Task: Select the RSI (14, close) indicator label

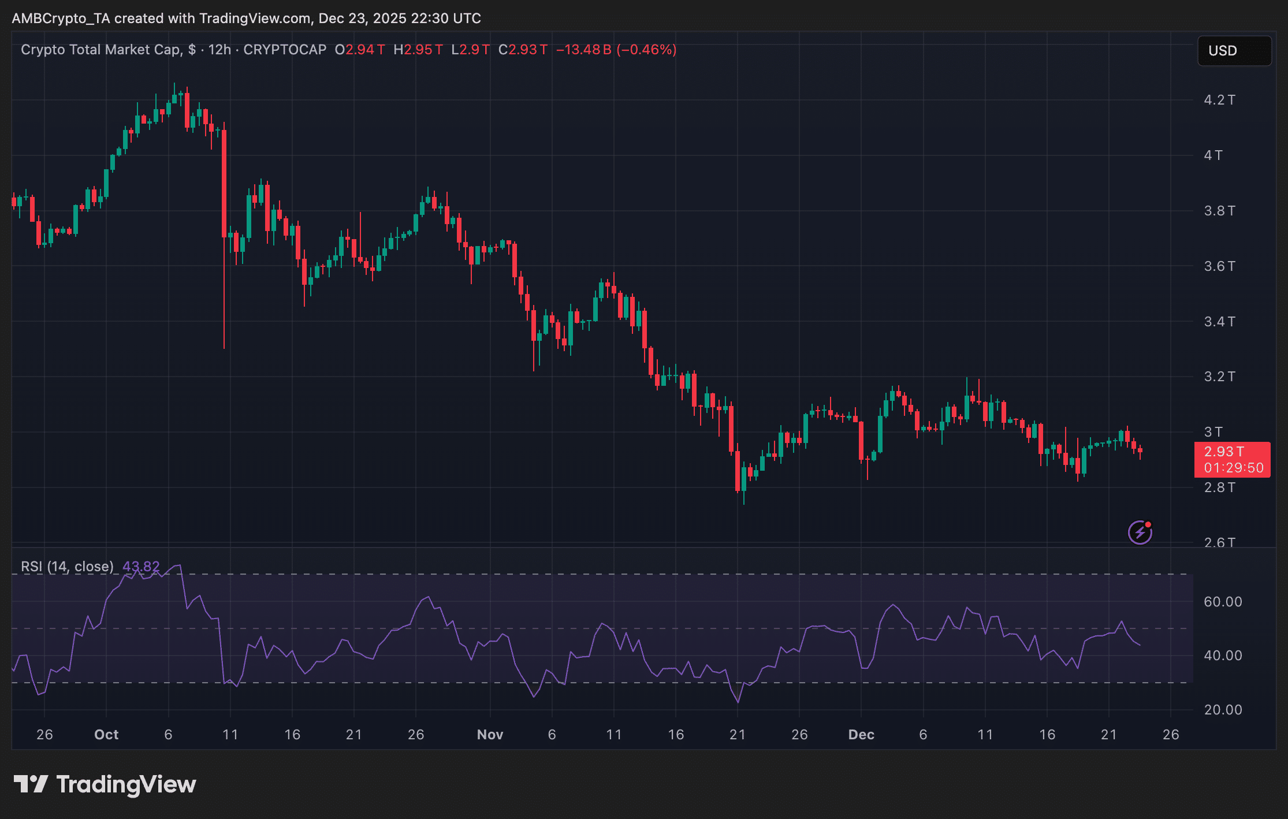Action: (67, 567)
